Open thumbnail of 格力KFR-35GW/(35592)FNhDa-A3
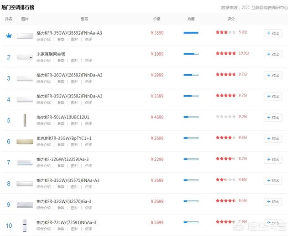 tap(25, 99)
